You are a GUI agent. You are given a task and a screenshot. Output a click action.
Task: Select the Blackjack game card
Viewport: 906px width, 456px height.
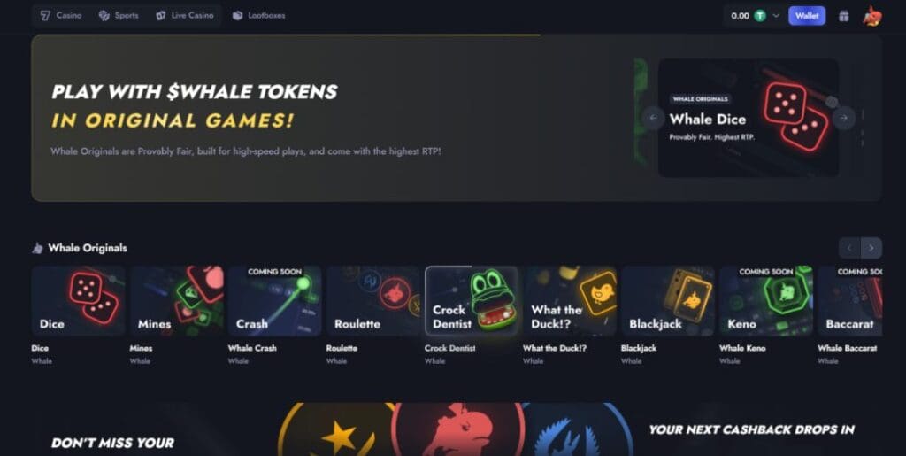[668, 300]
